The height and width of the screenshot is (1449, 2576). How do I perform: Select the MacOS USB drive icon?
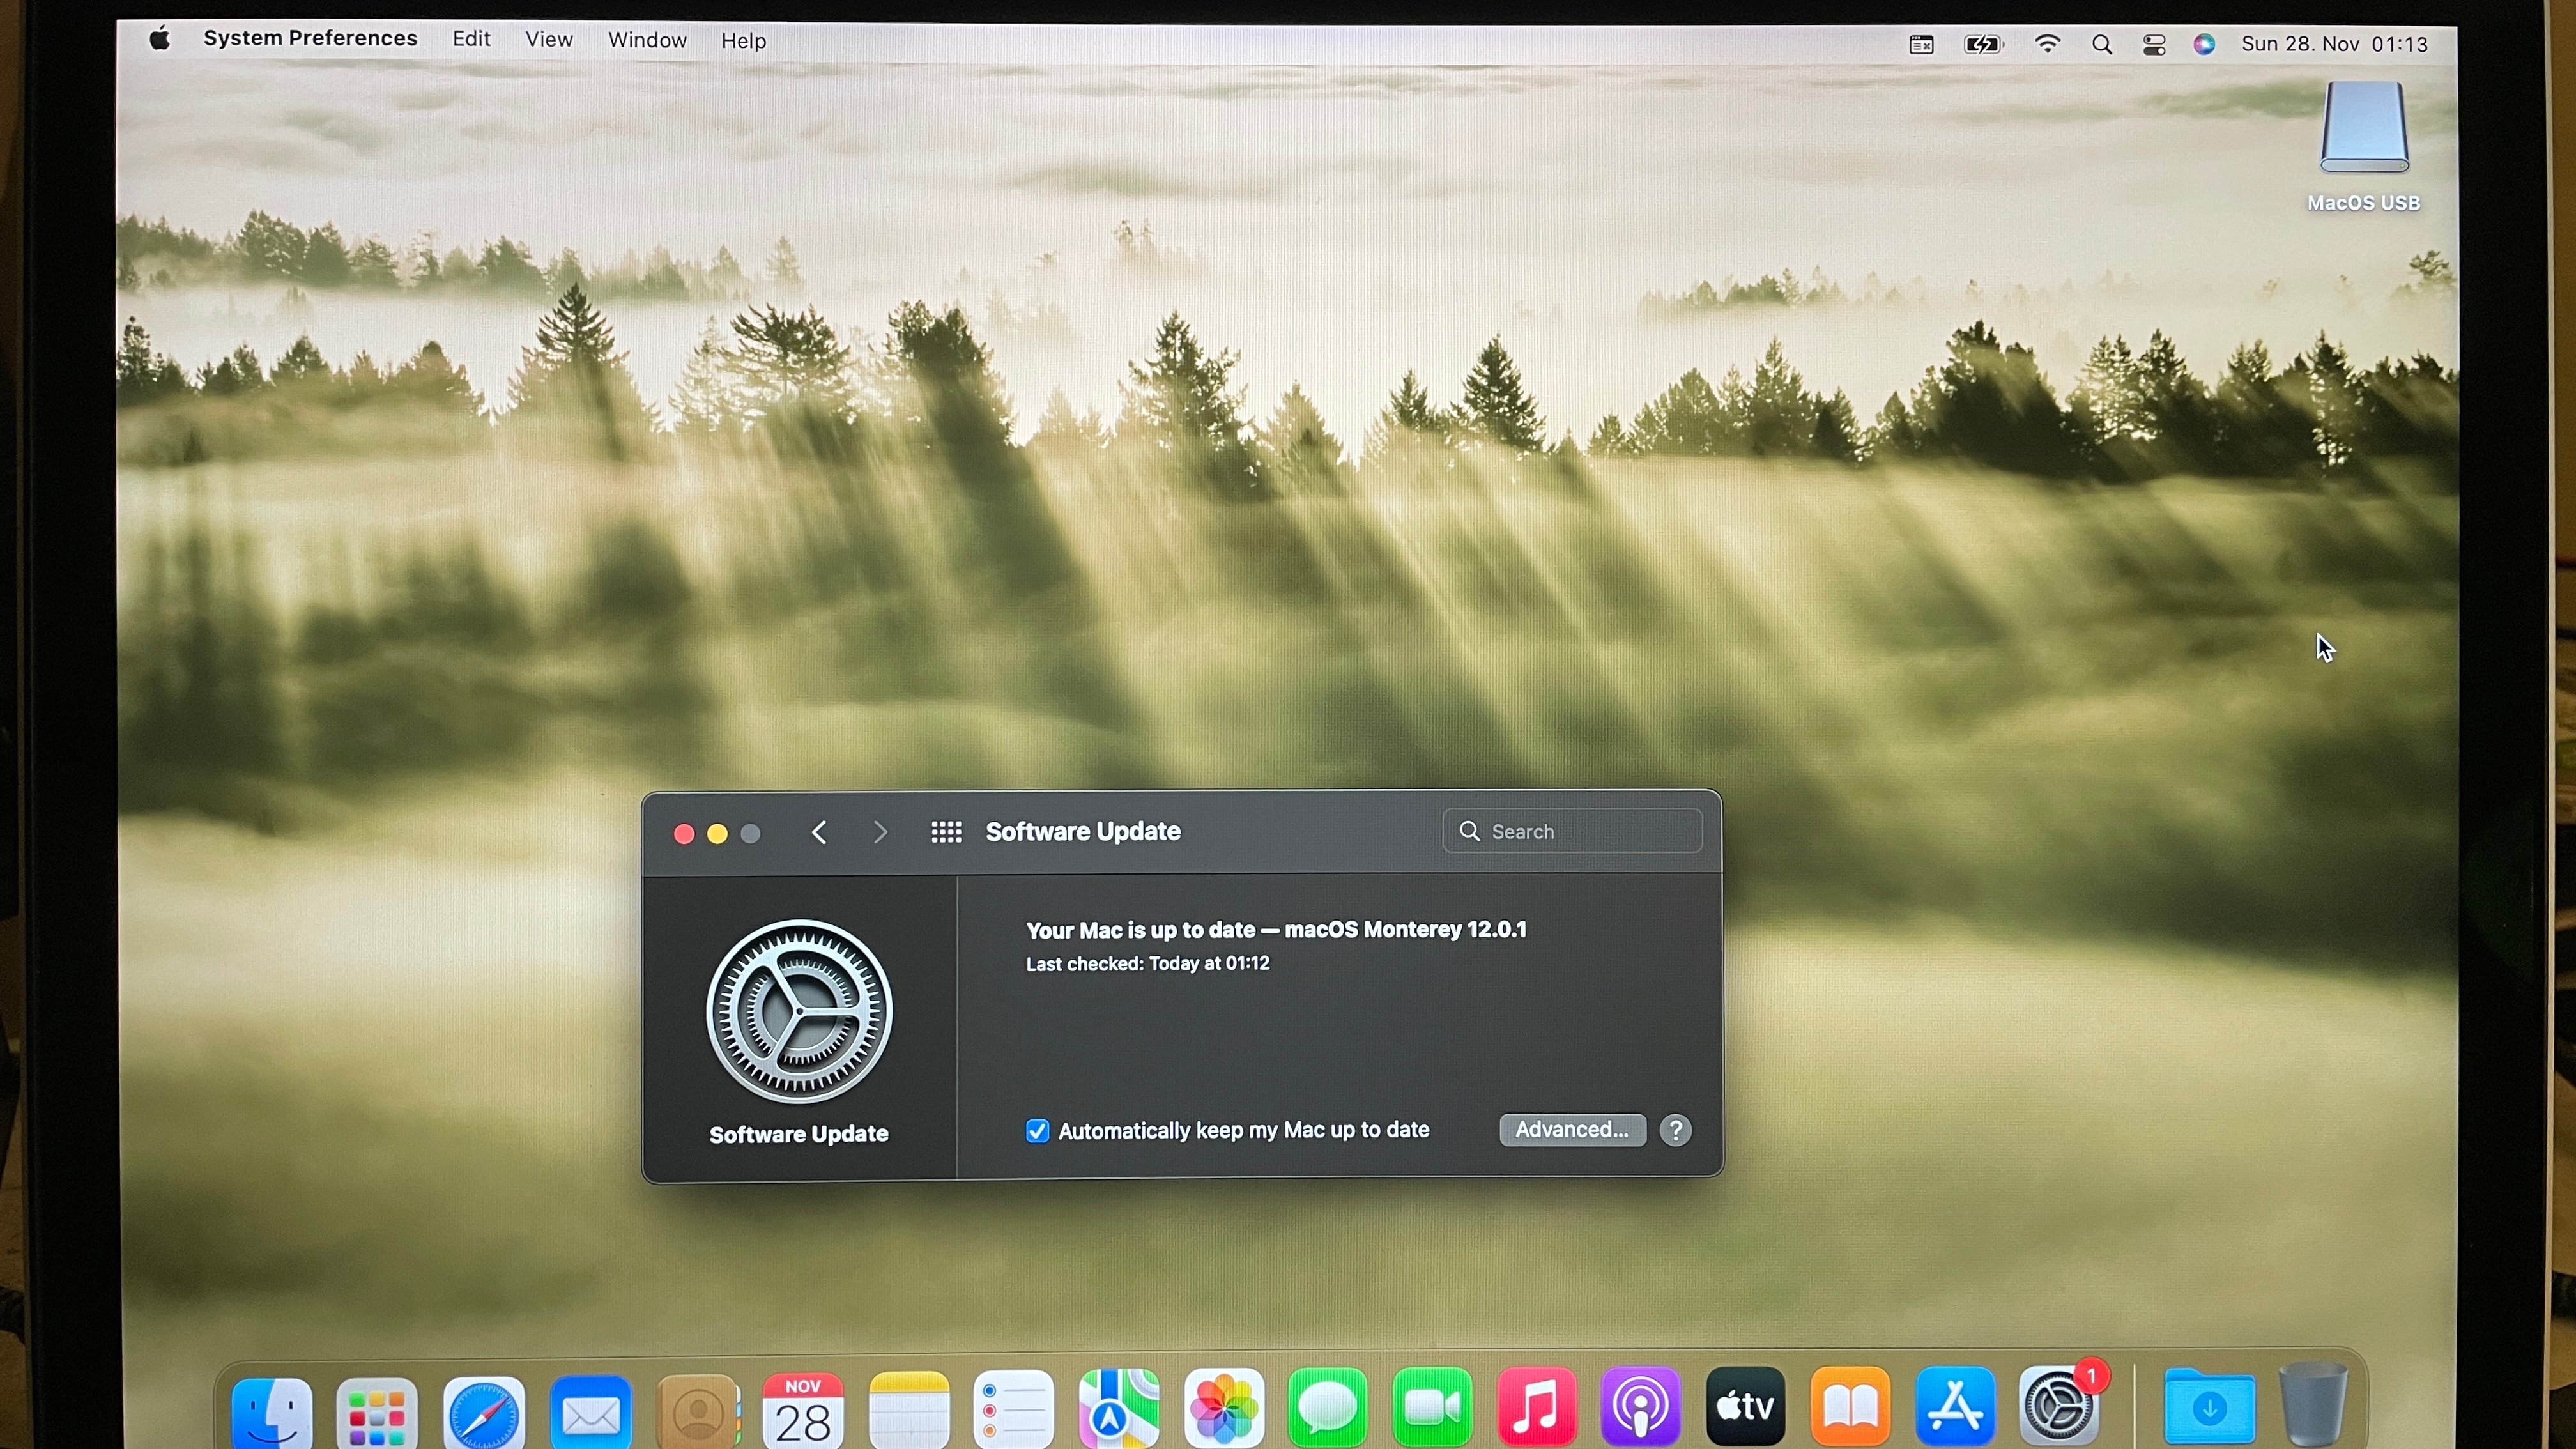[x=2363, y=130]
